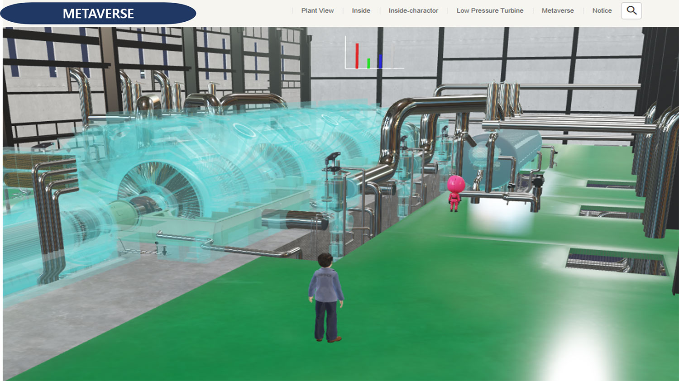The image size is (679, 381).
Task: Click the magnifying glass search icon
Action: pos(631,10)
